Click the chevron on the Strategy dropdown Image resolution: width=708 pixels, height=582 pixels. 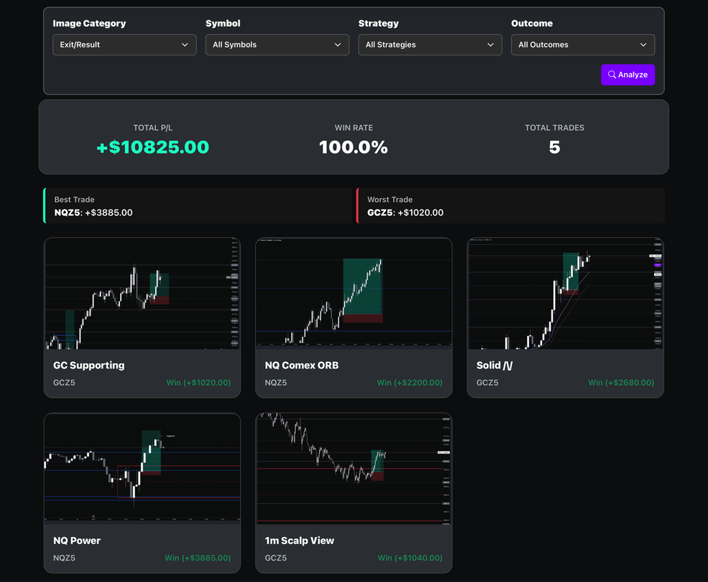(490, 45)
